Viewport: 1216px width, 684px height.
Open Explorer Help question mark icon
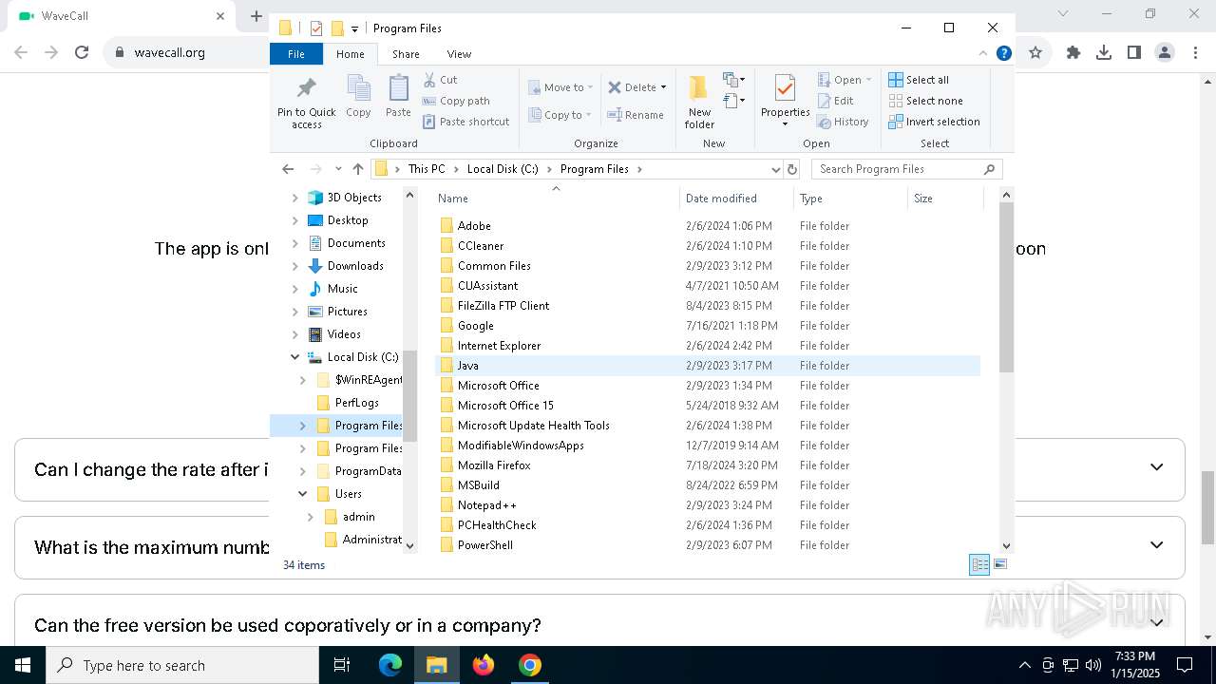coord(1003,54)
